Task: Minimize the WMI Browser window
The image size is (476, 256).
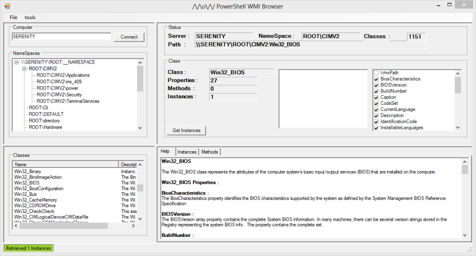Action: click(x=438, y=5)
